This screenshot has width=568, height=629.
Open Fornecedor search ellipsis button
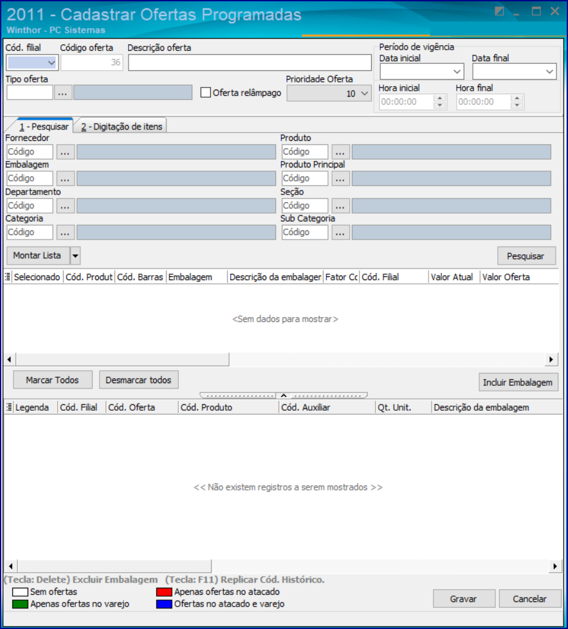(x=66, y=152)
